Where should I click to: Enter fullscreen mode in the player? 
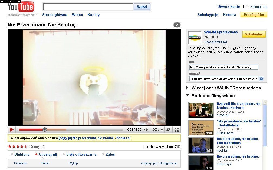pos(176,130)
